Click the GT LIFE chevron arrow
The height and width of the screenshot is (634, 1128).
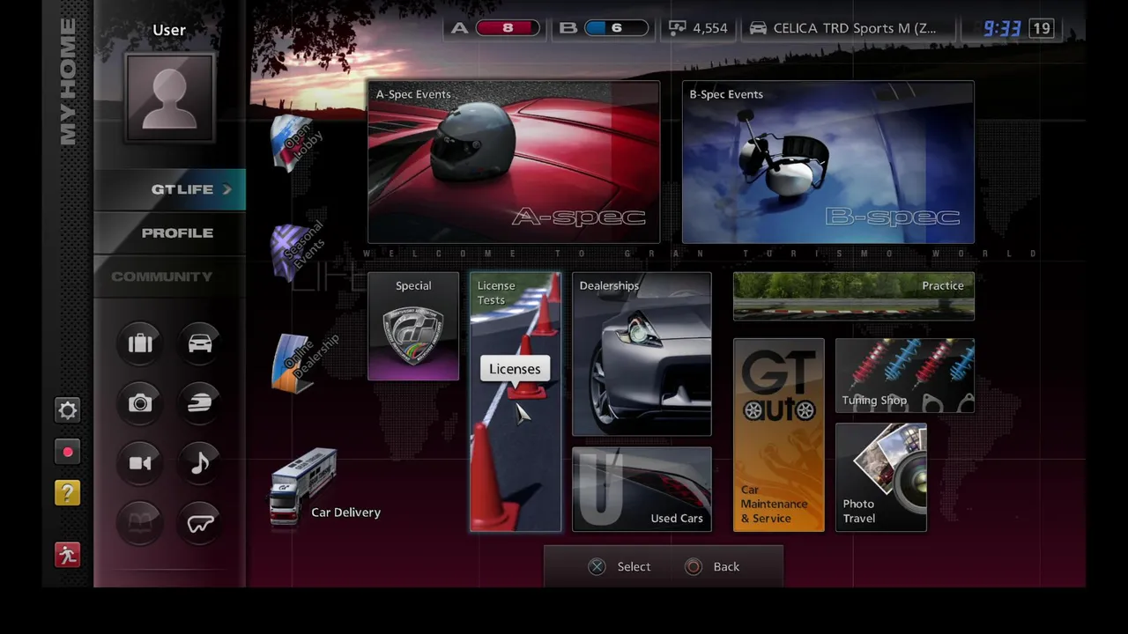(227, 189)
